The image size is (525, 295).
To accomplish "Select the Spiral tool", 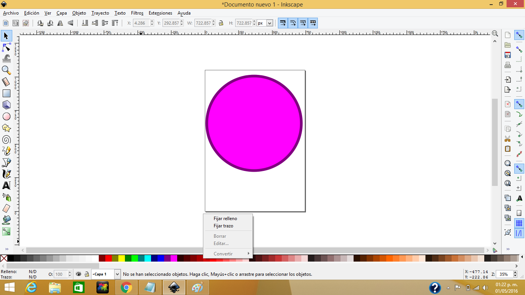I will pos(6,139).
